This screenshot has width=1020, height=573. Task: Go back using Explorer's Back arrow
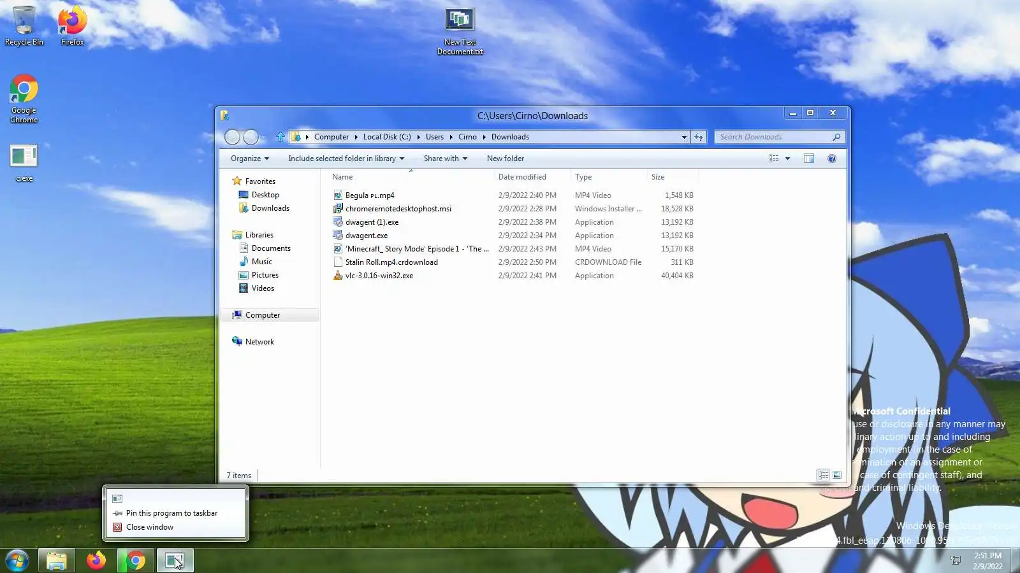pos(233,137)
